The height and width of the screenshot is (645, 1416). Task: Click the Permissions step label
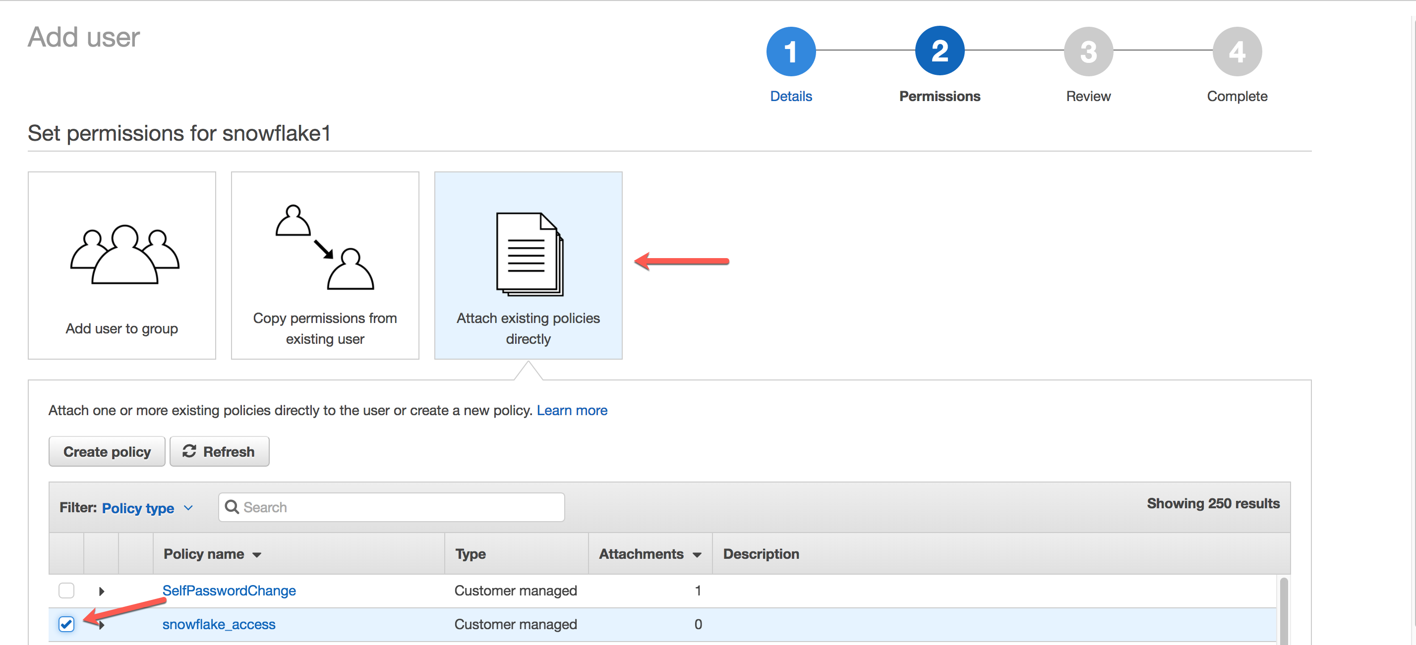(x=940, y=96)
